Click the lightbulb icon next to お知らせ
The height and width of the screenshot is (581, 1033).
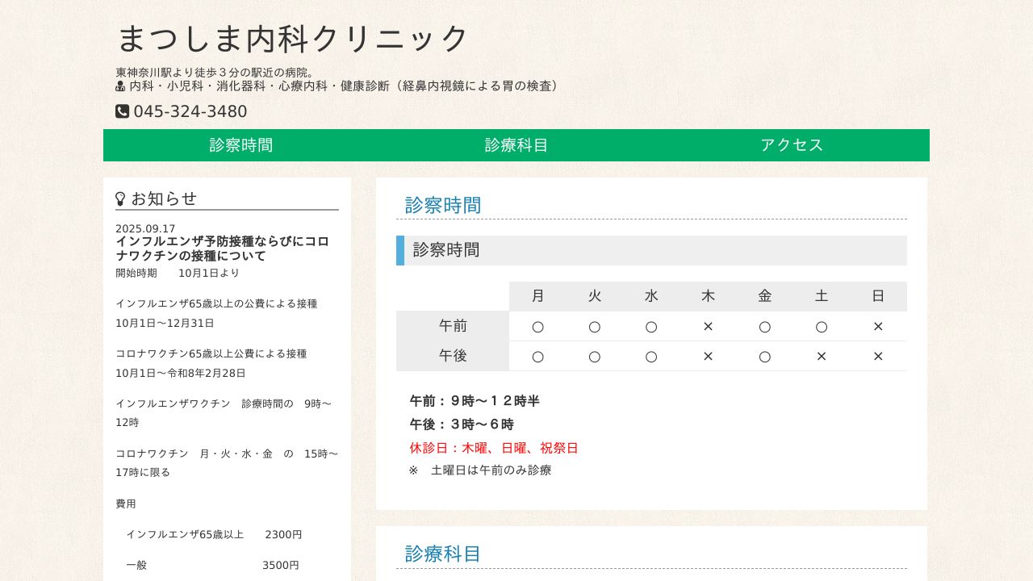click(120, 197)
